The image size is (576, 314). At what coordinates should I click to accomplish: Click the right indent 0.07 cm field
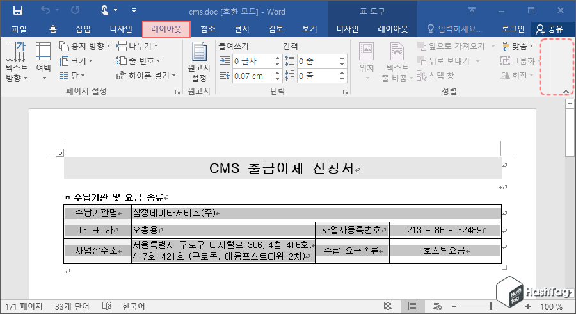tap(253, 76)
